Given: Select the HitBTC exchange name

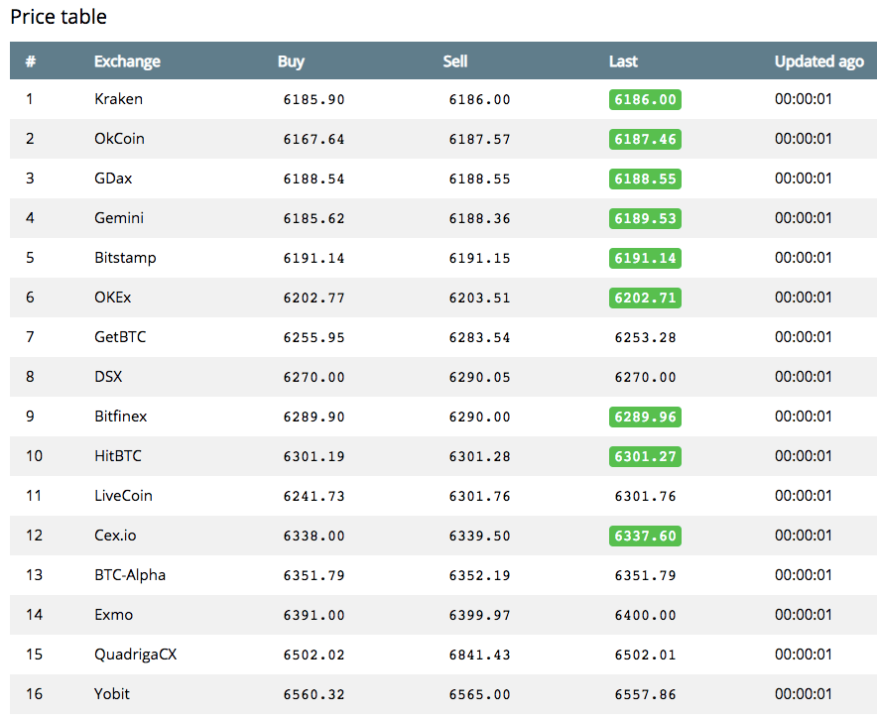Looking at the screenshot, I should point(117,456).
